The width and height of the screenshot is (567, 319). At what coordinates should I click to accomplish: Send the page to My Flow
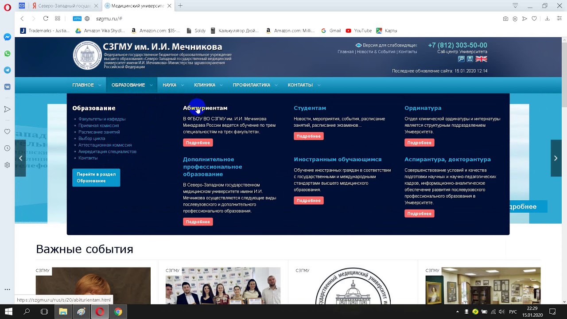(x=525, y=19)
